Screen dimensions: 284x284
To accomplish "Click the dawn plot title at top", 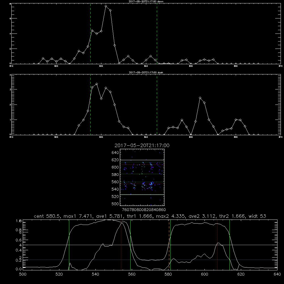I will 146,1.
